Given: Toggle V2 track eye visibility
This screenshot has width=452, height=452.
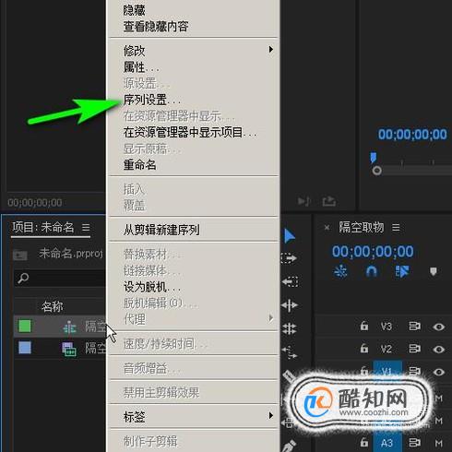Looking at the screenshot, I should tap(438, 350).
